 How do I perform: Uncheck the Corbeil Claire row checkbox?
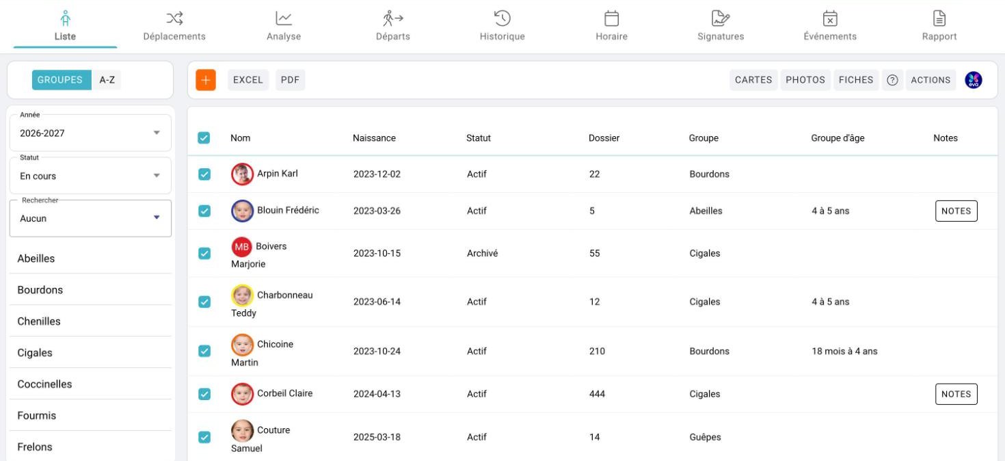pyautogui.click(x=204, y=394)
